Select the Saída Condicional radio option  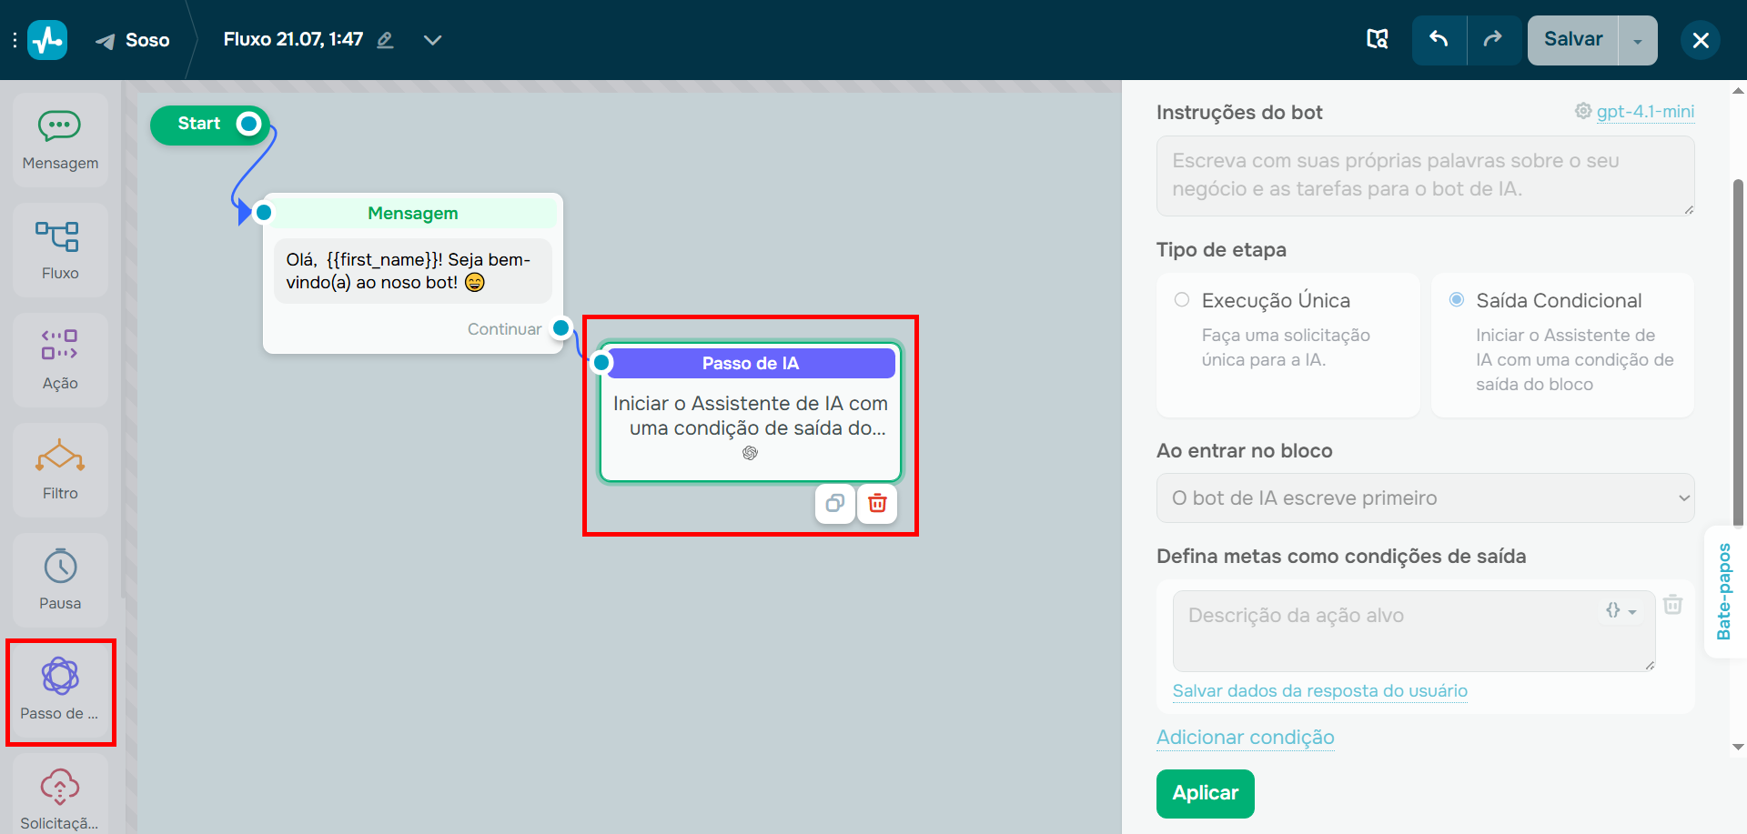click(1456, 298)
